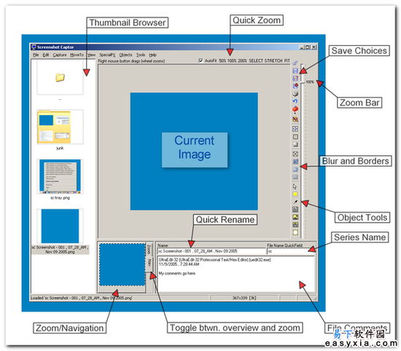Viewport: 401px width, 351px height.
Task: Click the red toolbox icon
Action: tap(295, 109)
